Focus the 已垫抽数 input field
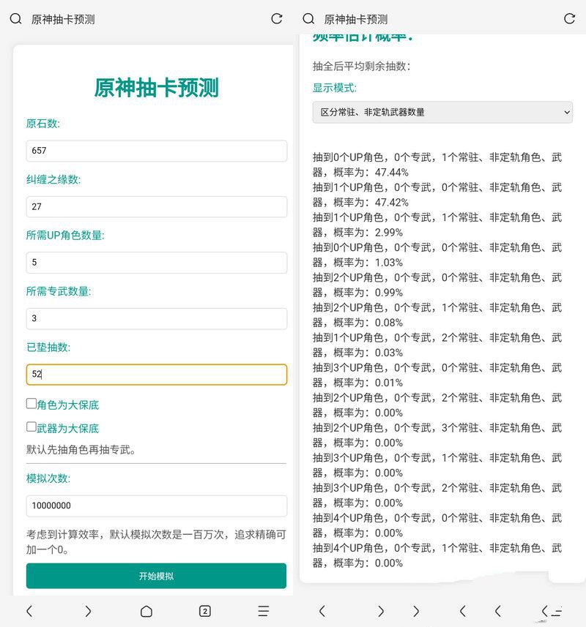Viewport: 586px width, 627px height. coord(156,373)
